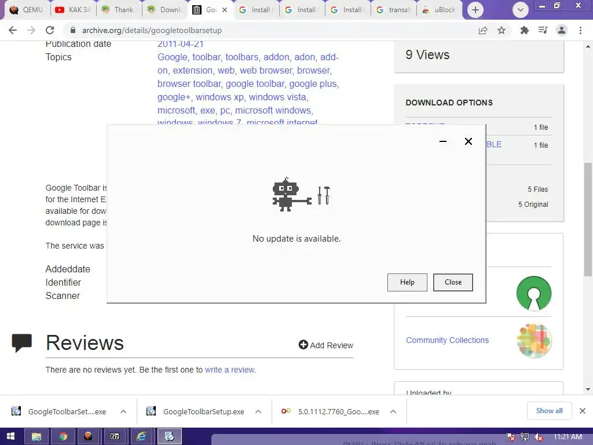Screen dimensions: 593x445
Task: Open 7-Zip from taskbar
Action: pos(115,436)
